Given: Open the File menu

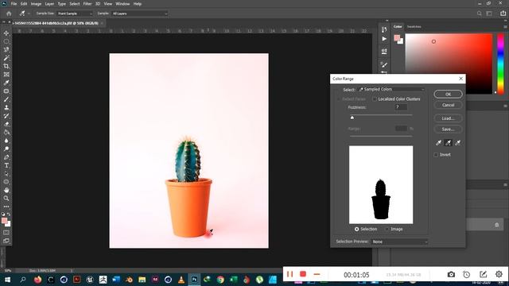Looking at the screenshot, I should click(14, 4).
